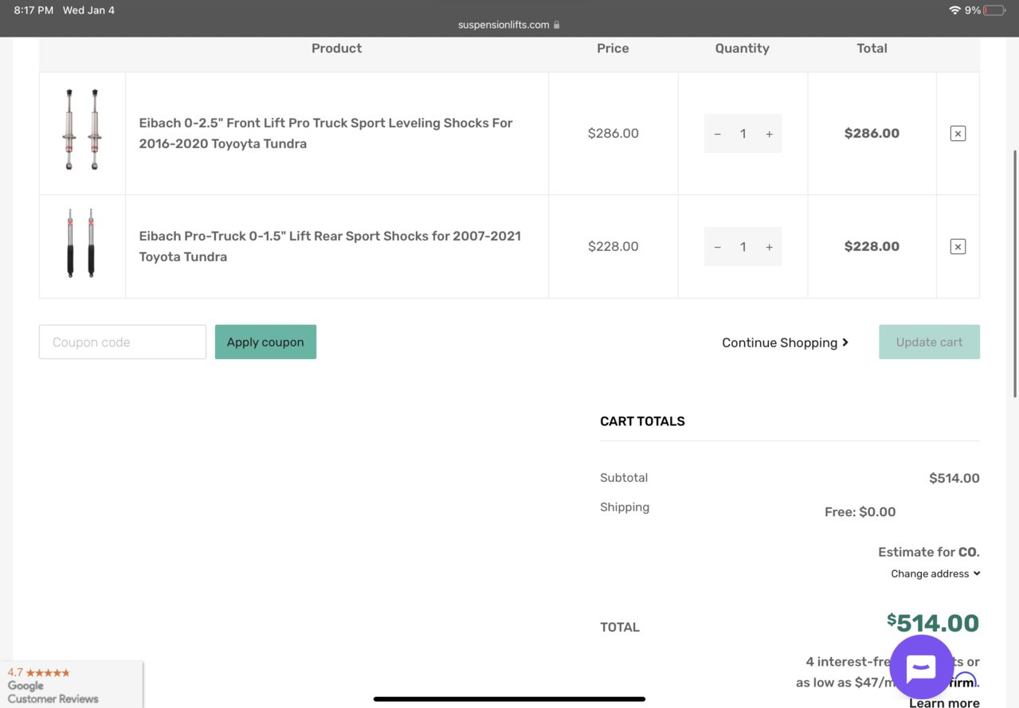
Task: Open Eibach 0-2.5" Front Lift product link
Action: pyautogui.click(x=326, y=133)
